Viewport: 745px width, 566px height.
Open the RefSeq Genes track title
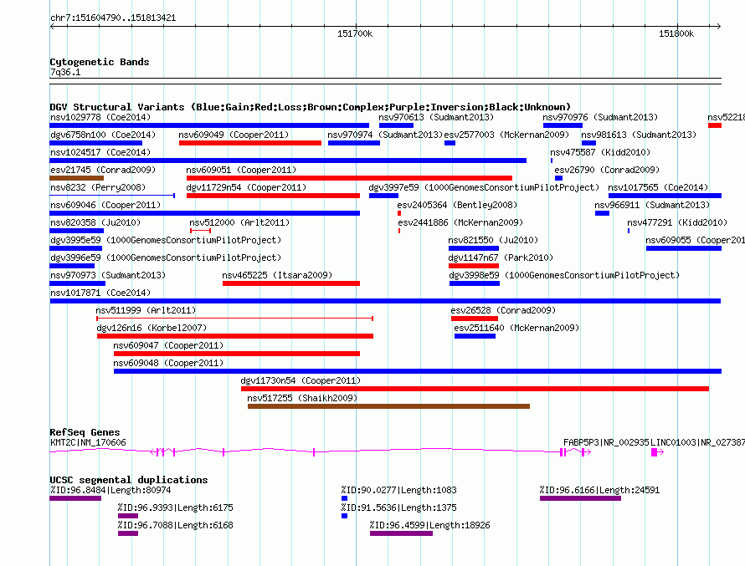[85, 432]
